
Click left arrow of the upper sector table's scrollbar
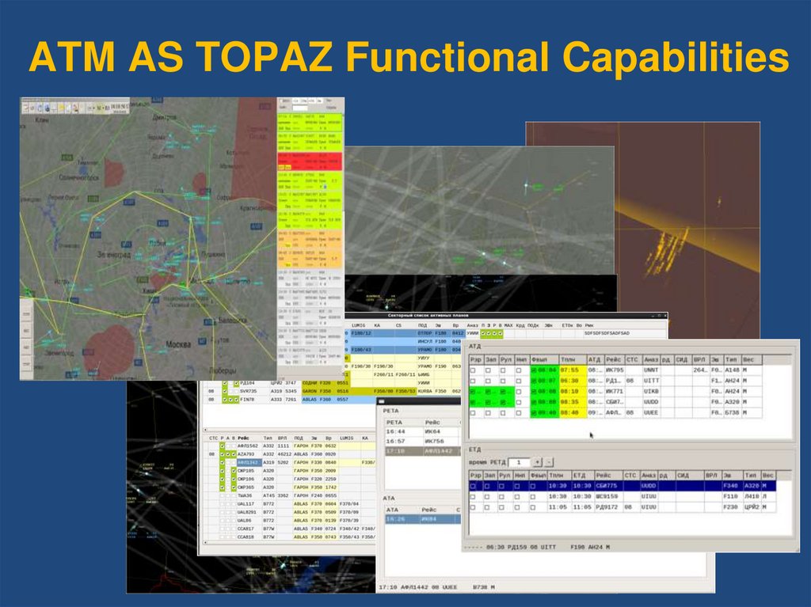[x=206, y=430]
